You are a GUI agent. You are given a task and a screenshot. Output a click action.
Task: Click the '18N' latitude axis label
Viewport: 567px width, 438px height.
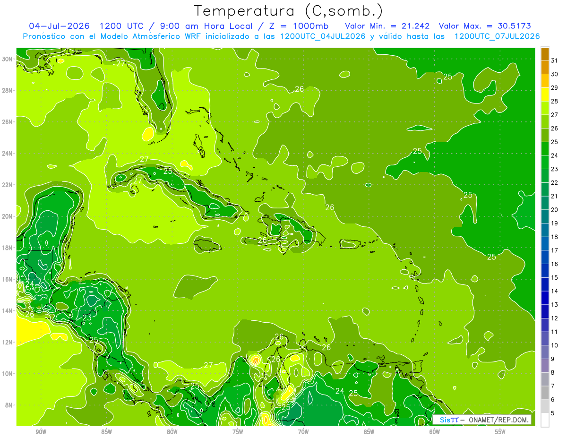click(8, 248)
